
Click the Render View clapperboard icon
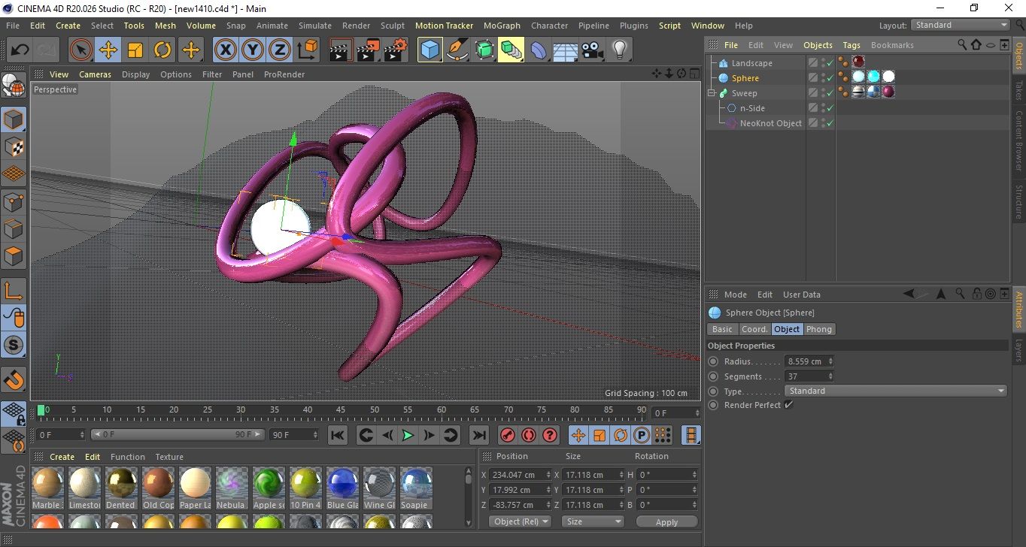pos(341,50)
